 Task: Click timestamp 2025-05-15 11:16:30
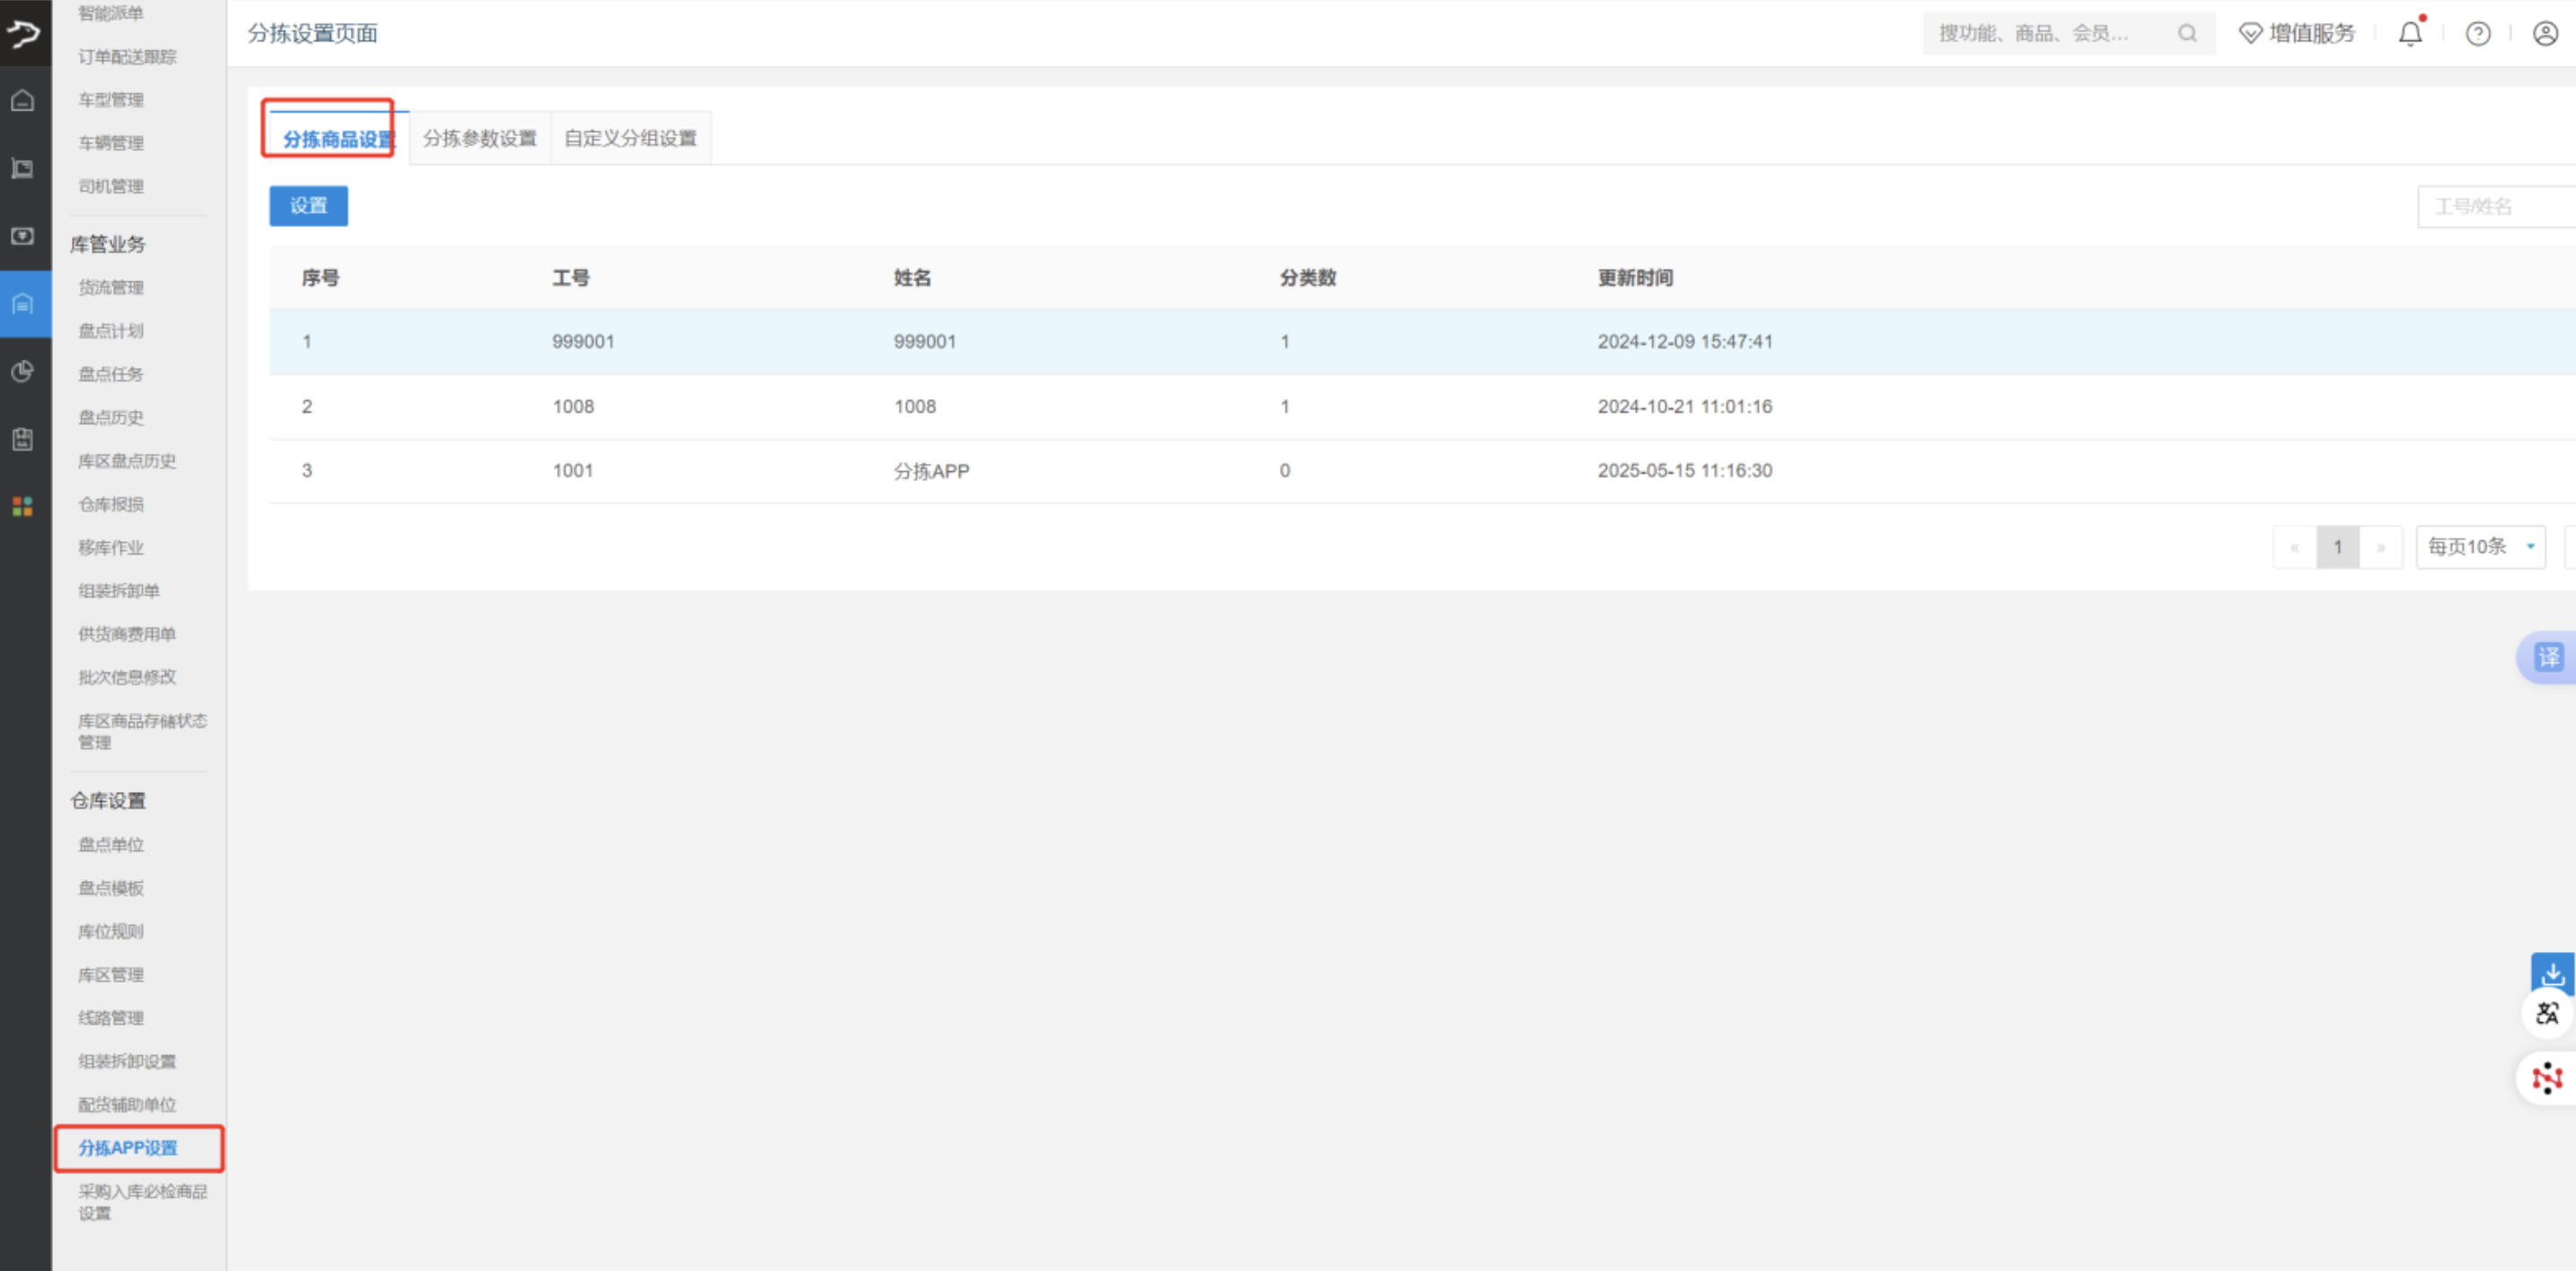(x=1685, y=471)
